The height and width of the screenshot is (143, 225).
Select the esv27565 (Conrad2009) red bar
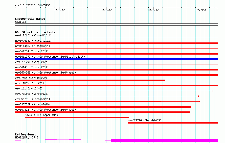pos(90,80)
